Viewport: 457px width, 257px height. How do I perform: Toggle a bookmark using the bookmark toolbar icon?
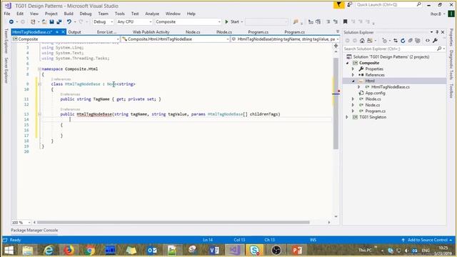pos(345,22)
